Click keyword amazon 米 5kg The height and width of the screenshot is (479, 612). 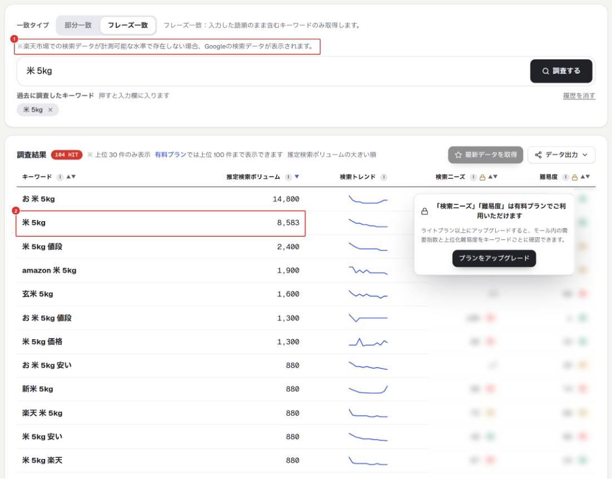[x=49, y=270]
